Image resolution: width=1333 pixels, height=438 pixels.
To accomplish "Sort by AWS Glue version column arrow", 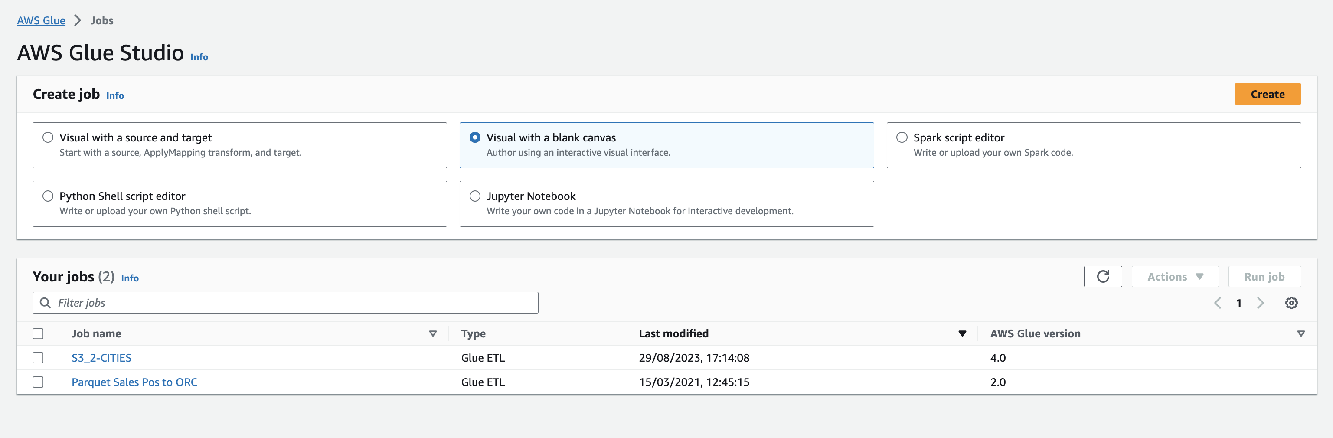I will pyautogui.click(x=1300, y=333).
